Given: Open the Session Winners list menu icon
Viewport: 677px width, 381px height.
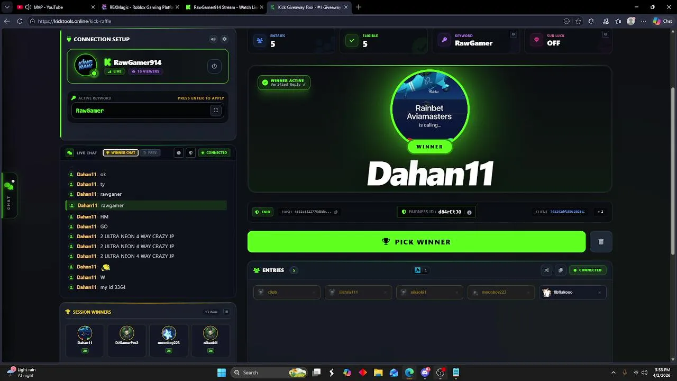Looking at the screenshot, I should [226, 312].
